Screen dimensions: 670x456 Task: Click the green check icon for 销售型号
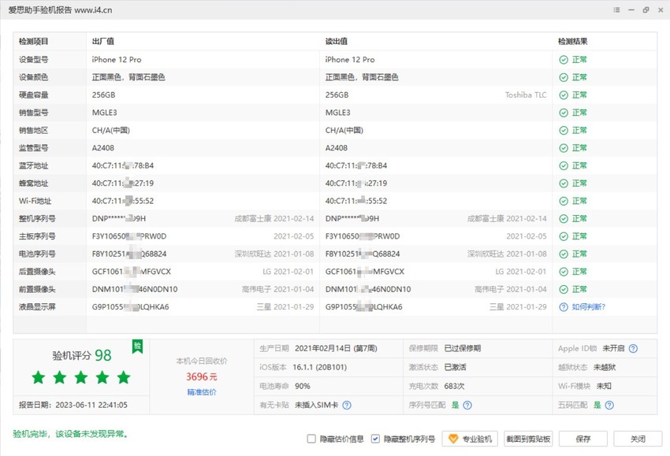(x=564, y=113)
